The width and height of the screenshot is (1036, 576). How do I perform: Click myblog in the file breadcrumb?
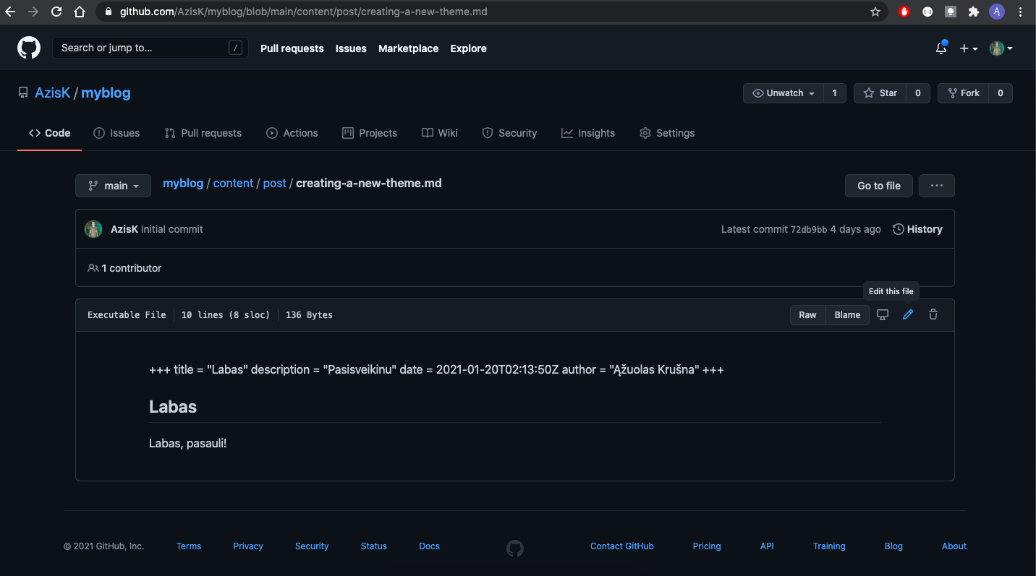point(183,184)
